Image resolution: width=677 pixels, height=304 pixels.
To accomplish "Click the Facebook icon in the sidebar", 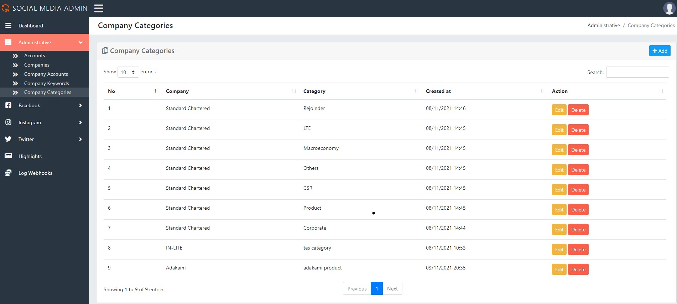I will point(8,105).
